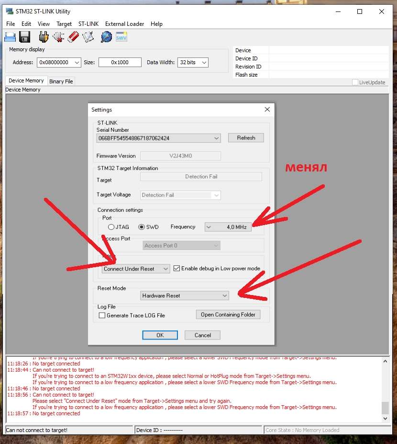The height and width of the screenshot is (444, 397).
Task: Click the SWV viewer toolbar icon
Action: (121, 37)
